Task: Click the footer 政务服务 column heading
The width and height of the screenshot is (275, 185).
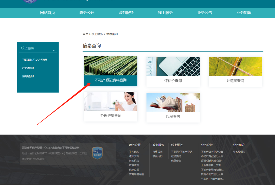Action: [x=158, y=145]
